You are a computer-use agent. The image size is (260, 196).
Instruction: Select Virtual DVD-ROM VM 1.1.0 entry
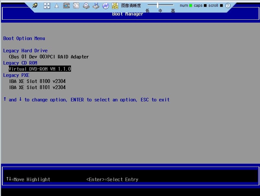coord(40,69)
